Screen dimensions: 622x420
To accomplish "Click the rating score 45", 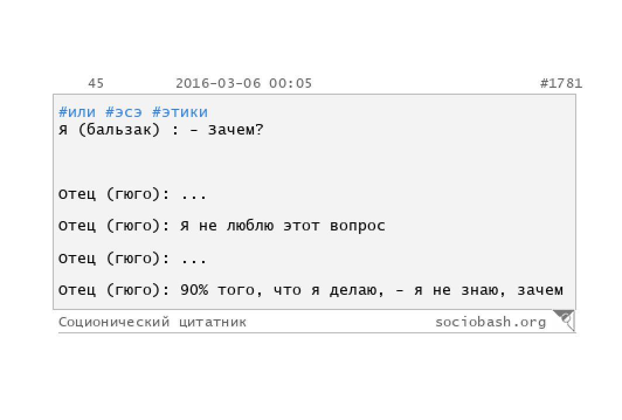I will pyautogui.click(x=96, y=84).
